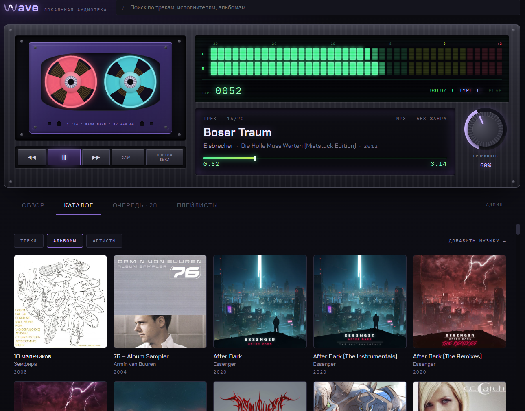Image resolution: width=525 pixels, height=411 pixels.
Task: Click the PEAK indicator
Action: point(495,90)
